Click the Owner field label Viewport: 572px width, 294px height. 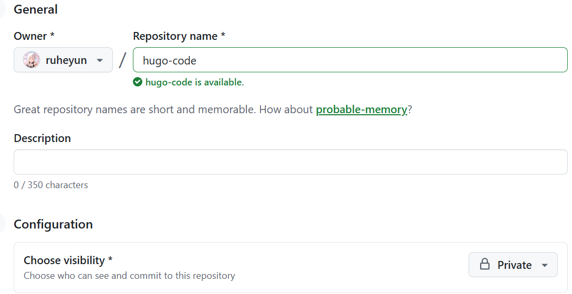[x=34, y=36]
